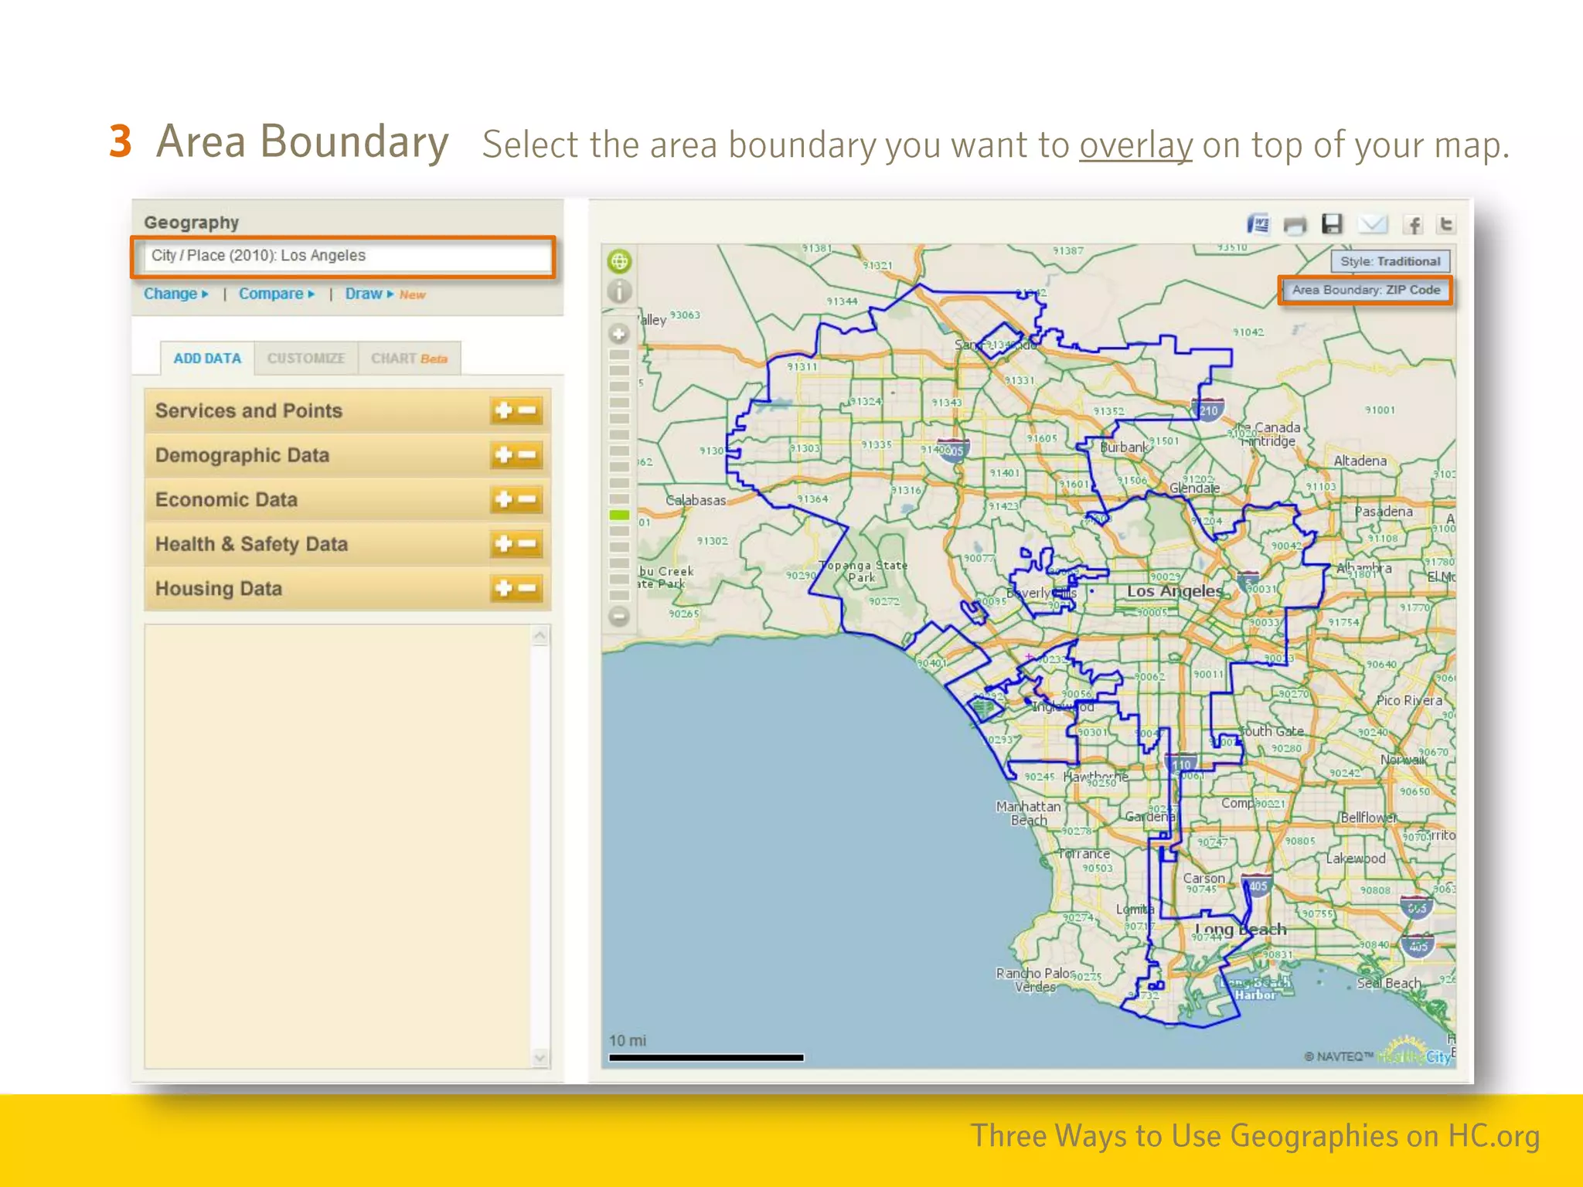Share the map on Facebook
Image resolution: width=1583 pixels, height=1187 pixels.
[1414, 225]
